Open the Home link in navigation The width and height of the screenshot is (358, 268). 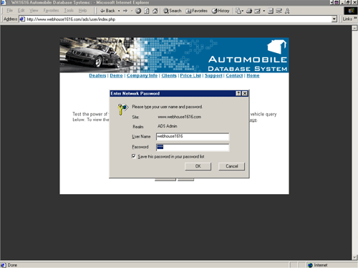tap(253, 75)
